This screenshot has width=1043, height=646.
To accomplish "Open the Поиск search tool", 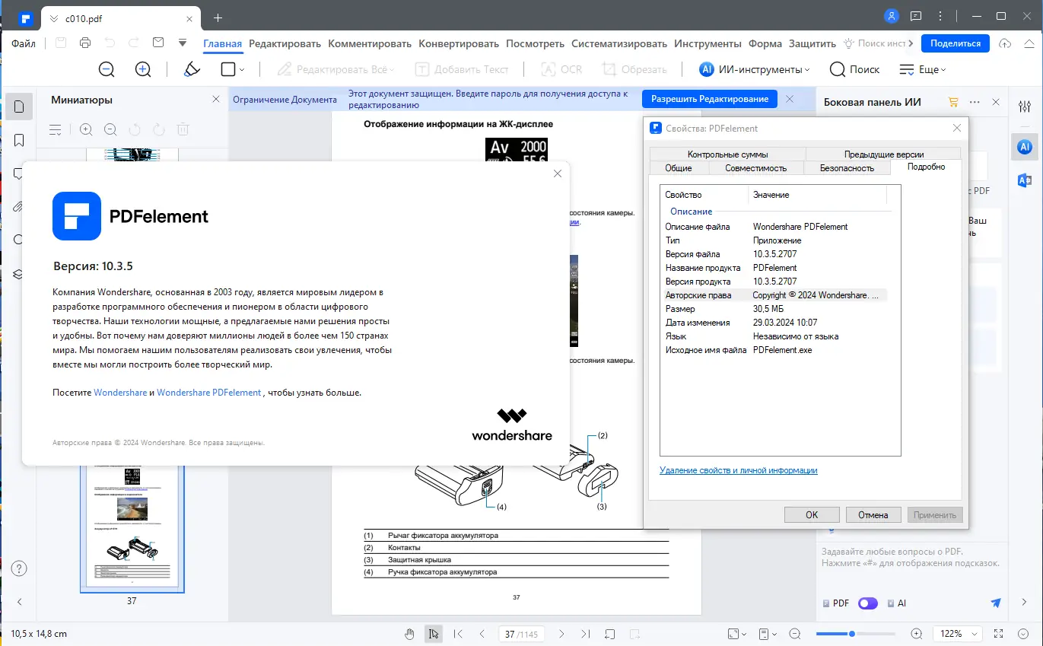I will point(854,69).
